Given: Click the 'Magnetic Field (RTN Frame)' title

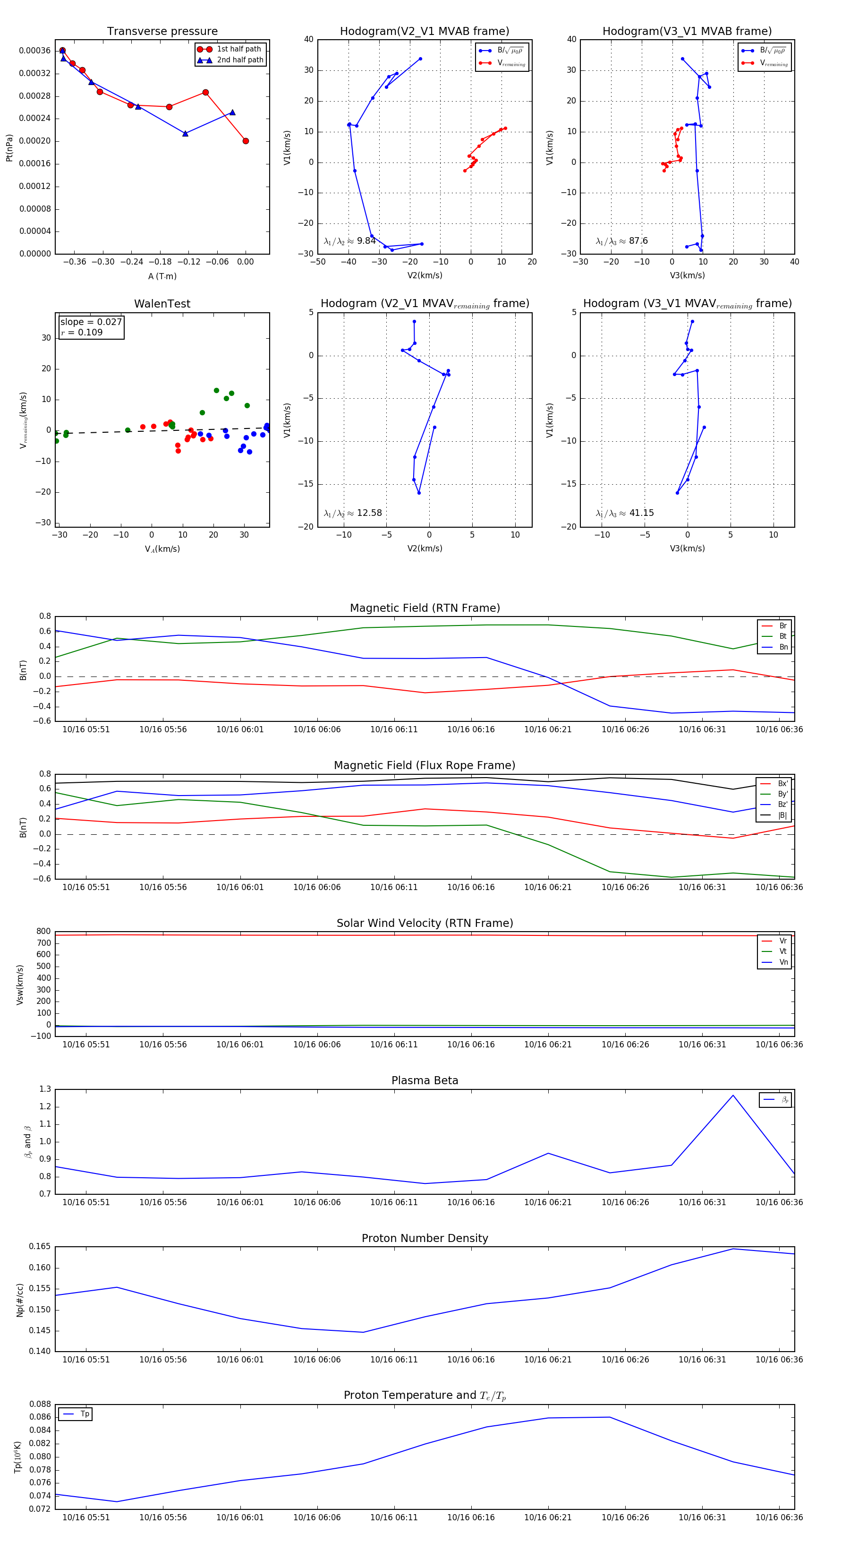Looking at the screenshot, I should point(425,608).
